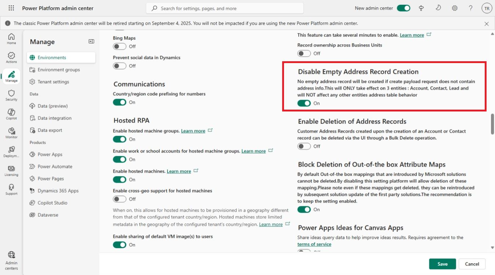
Task: Click the Save button
Action: 443,264
